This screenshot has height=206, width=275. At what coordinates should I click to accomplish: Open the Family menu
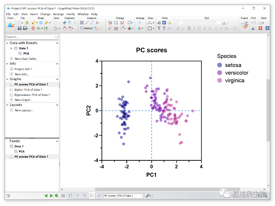[x=71, y=14]
